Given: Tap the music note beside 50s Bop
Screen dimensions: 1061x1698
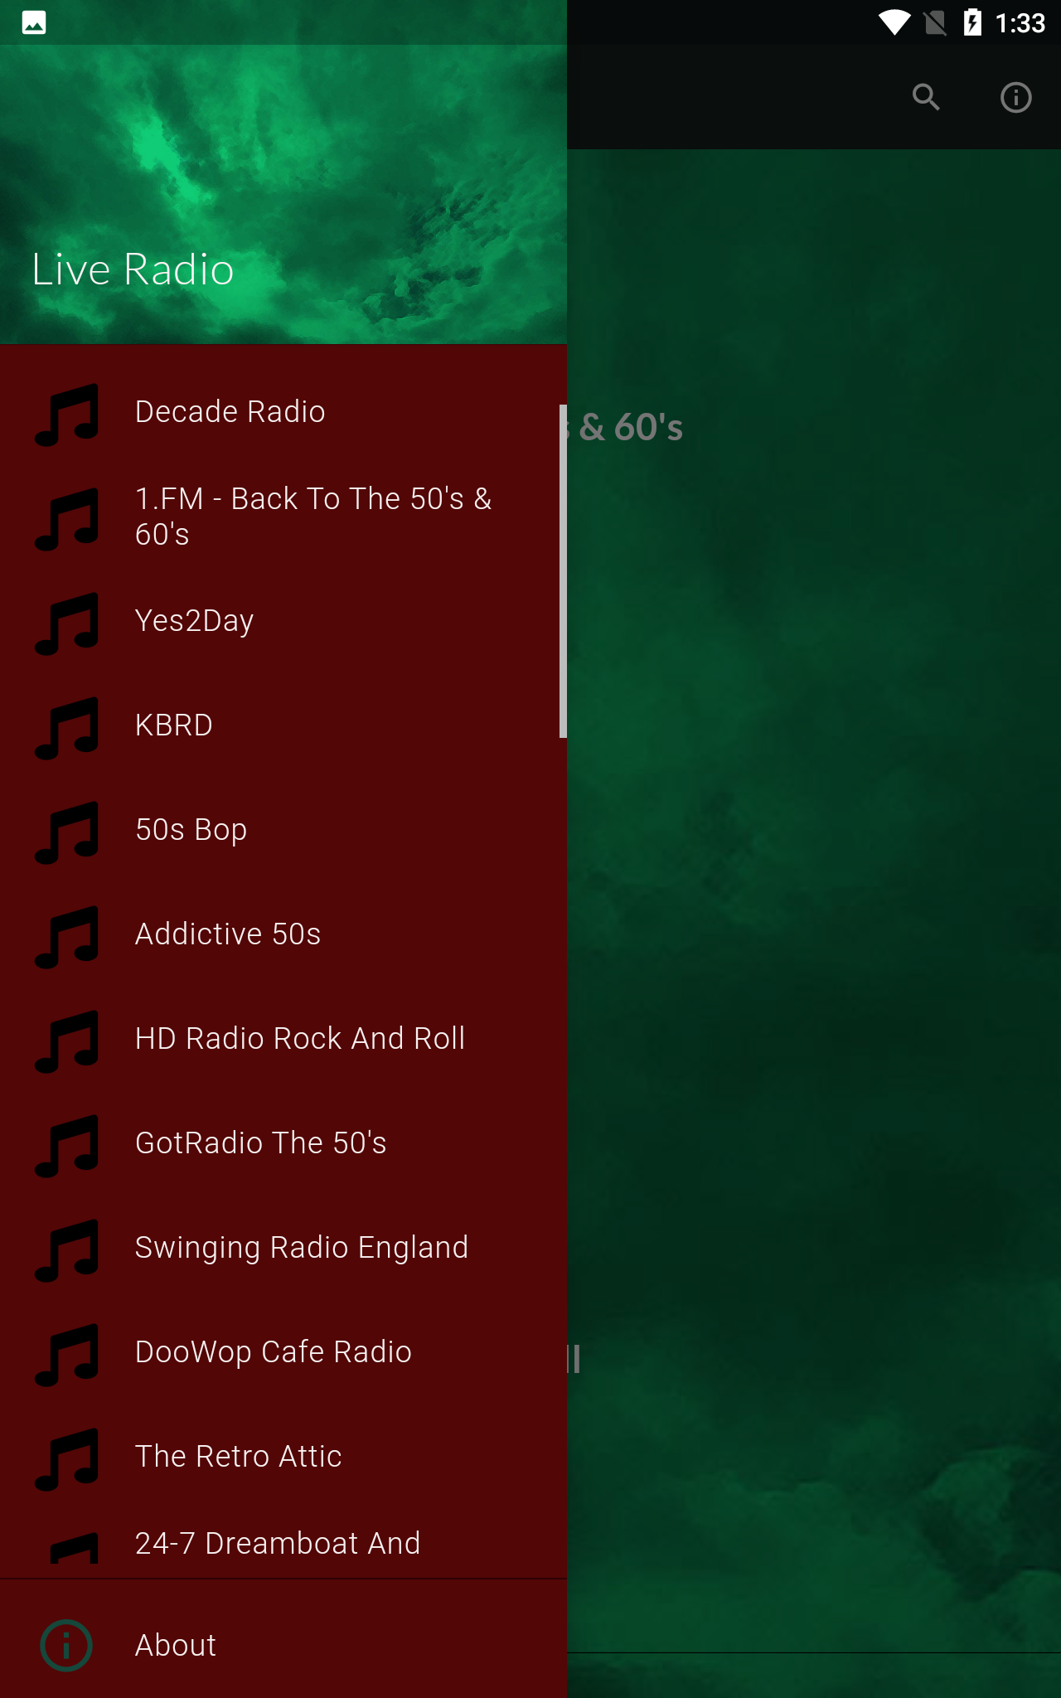Looking at the screenshot, I should (66, 832).
